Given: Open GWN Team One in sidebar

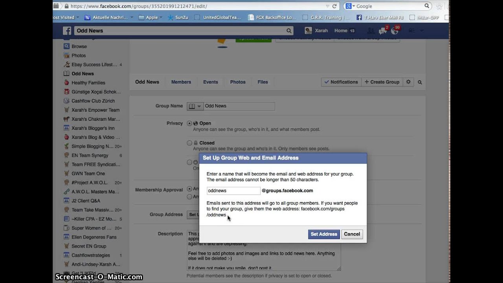Looking at the screenshot, I should pos(88,173).
